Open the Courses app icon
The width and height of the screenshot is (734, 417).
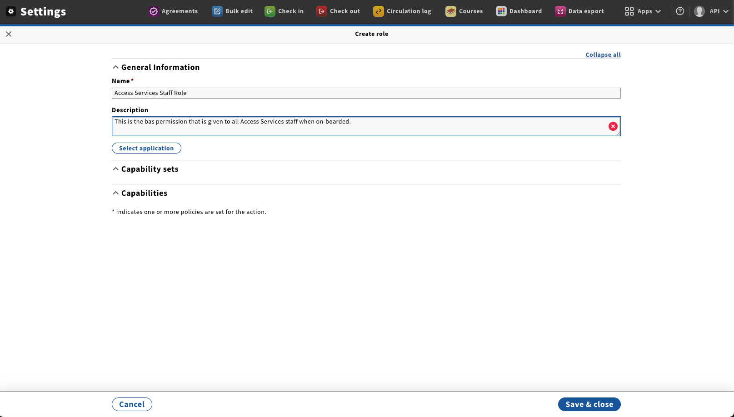tap(451, 11)
